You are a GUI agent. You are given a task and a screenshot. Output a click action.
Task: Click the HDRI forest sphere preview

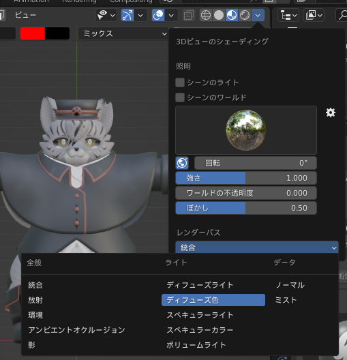tap(246, 130)
